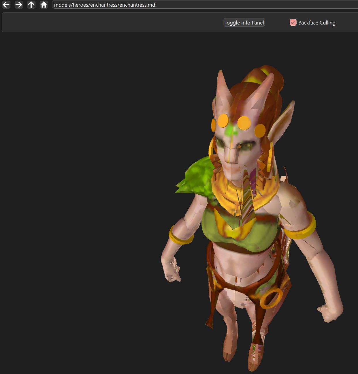
Task: Click the Backface Culling label text
Action: 317,22
